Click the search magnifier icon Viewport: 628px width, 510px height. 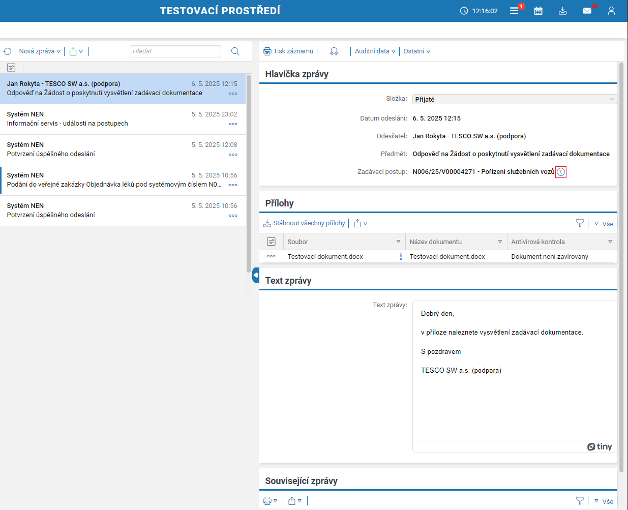click(235, 51)
